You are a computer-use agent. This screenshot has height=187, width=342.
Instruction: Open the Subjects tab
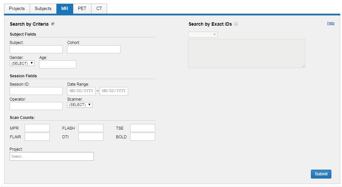[43, 9]
